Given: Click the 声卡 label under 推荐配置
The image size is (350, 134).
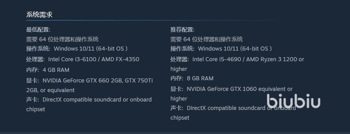Looking at the screenshot, I should pos(176,108).
